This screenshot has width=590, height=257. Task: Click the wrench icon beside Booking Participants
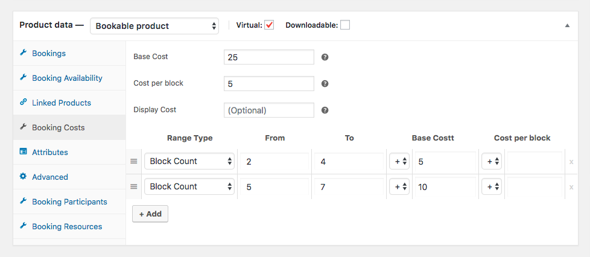[x=23, y=201]
